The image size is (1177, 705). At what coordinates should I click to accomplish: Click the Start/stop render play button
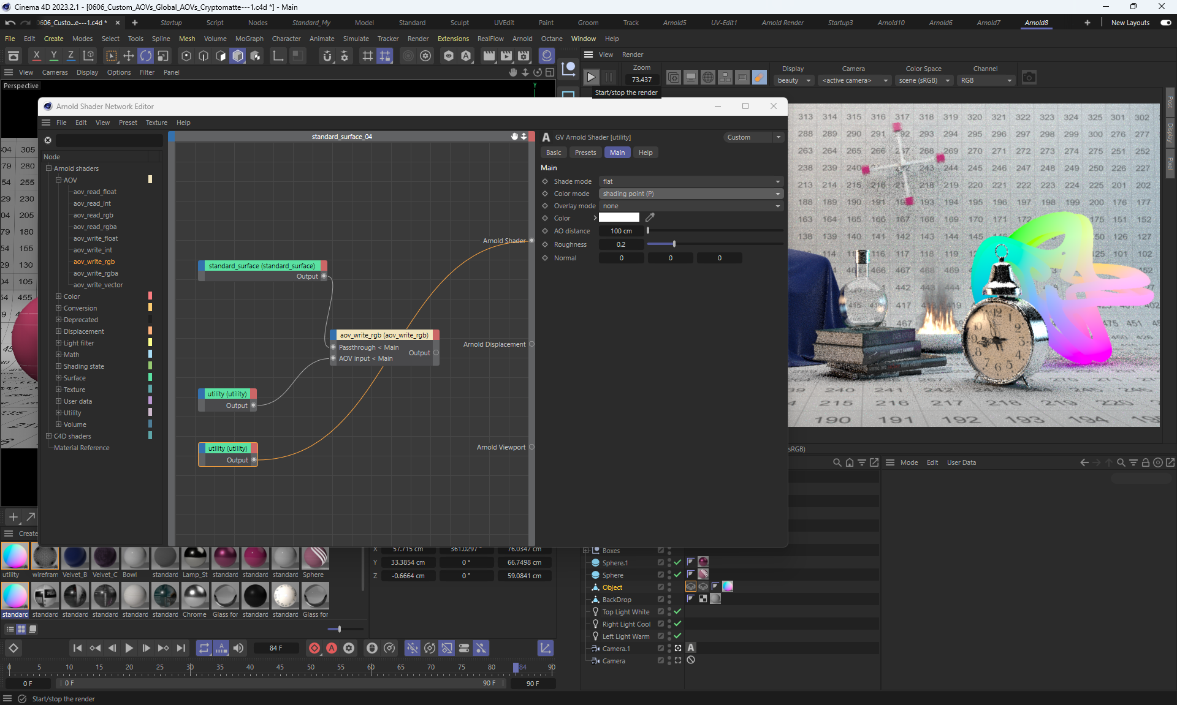pos(591,78)
